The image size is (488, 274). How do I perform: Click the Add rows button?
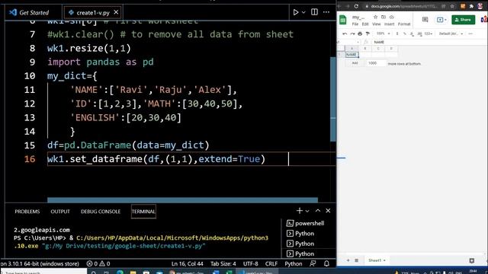click(355, 63)
